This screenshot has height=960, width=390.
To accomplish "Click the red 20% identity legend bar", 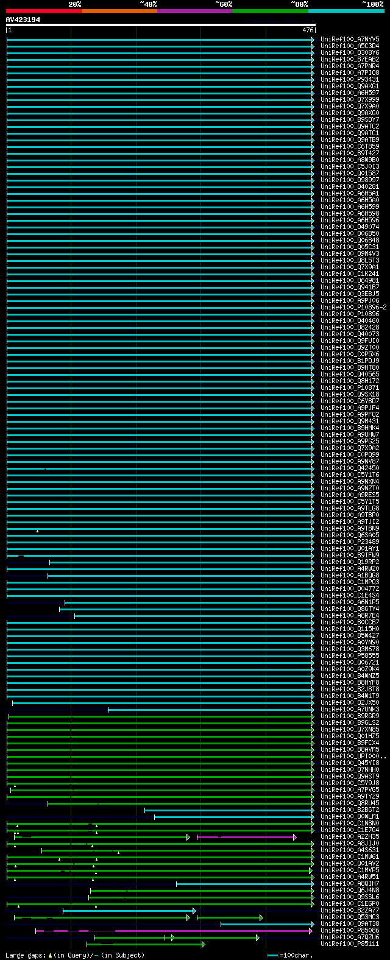I will click(44, 11).
